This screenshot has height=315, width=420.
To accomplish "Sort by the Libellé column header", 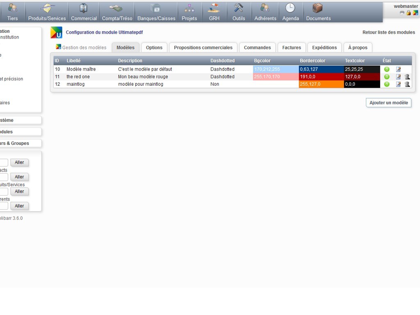I will 73,61.
